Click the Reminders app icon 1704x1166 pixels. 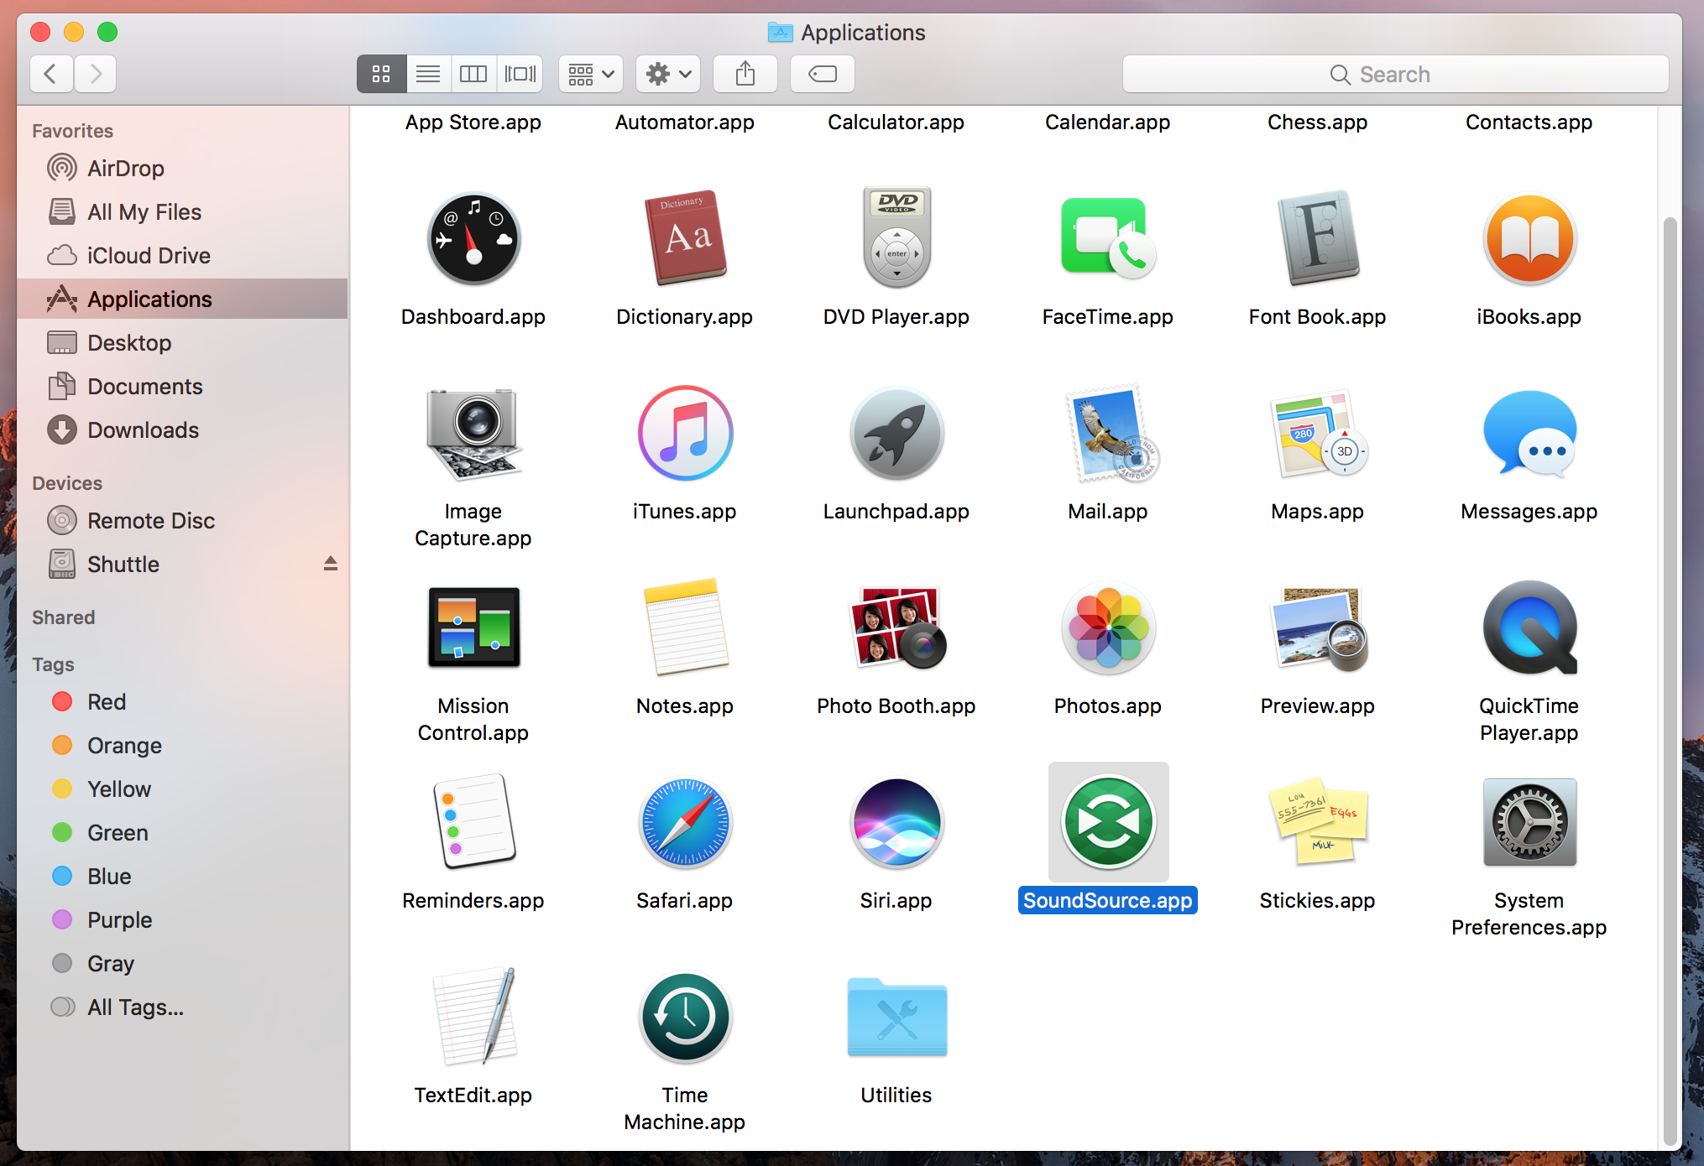473,822
